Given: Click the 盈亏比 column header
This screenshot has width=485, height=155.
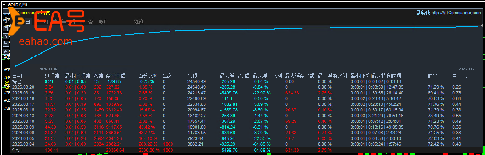Looking at the screenshot, I should click(459, 76).
